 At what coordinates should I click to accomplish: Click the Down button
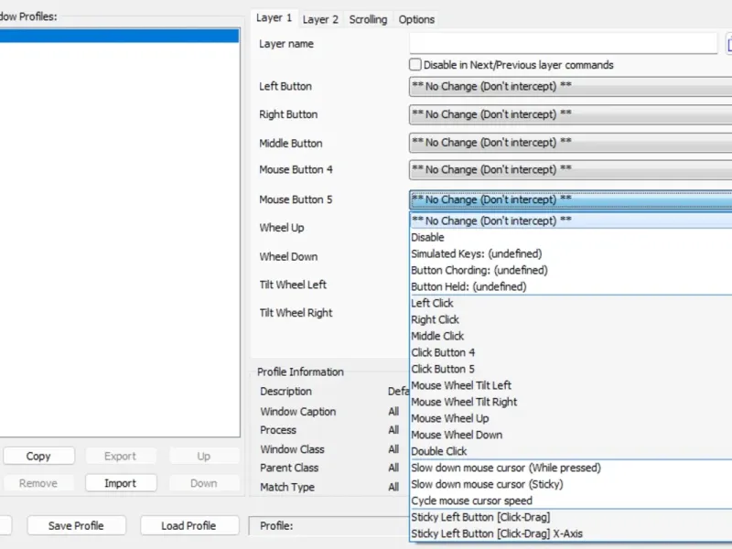click(x=203, y=483)
